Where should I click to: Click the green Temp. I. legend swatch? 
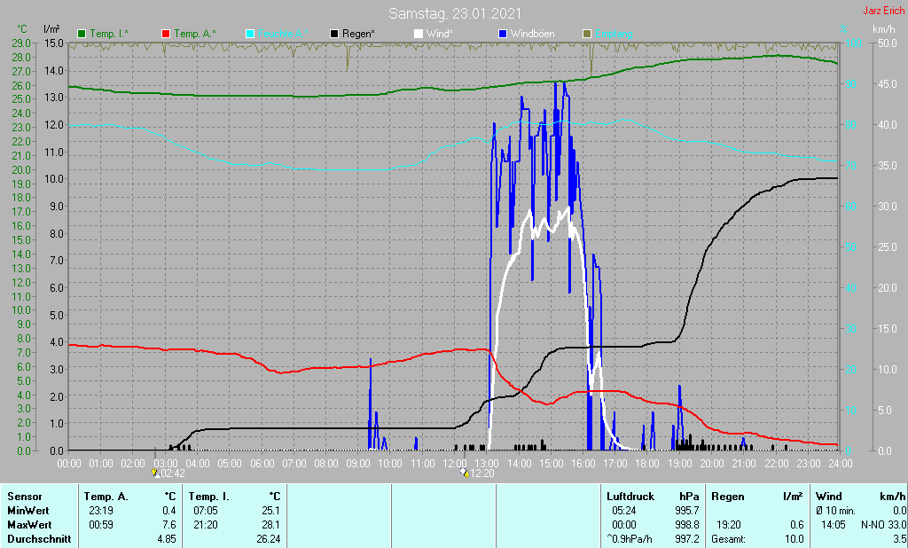82,34
